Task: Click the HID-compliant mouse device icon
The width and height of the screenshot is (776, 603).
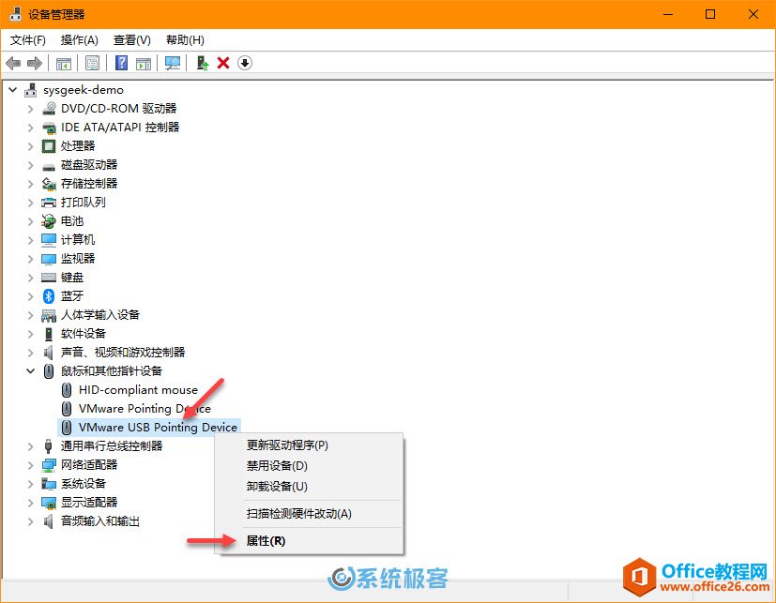Action: tap(67, 390)
